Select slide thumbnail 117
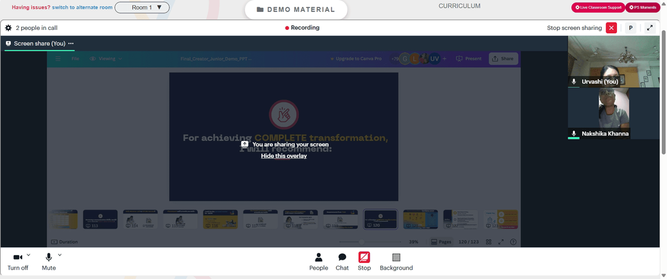Viewport: 667px width, 279px height. [260, 219]
